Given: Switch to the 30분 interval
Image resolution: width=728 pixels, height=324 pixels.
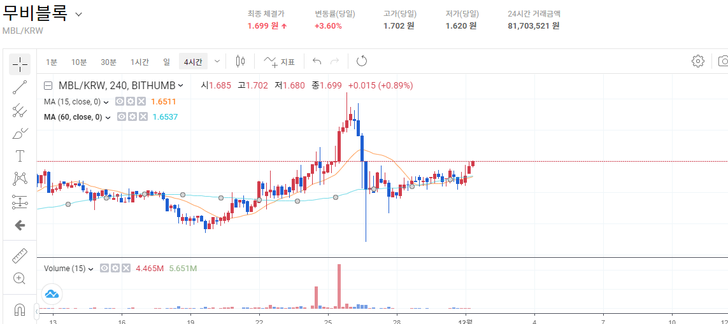Looking at the screenshot, I should click(x=108, y=62).
